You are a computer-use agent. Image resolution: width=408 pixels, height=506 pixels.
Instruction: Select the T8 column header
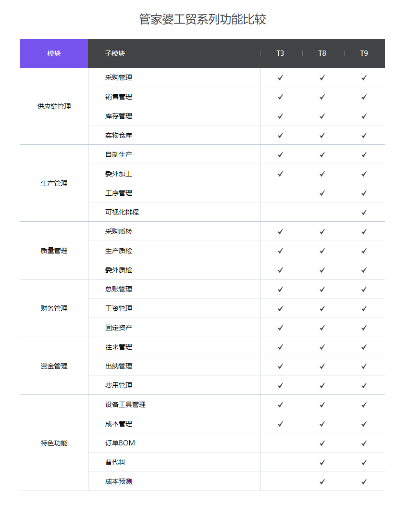[322, 53]
